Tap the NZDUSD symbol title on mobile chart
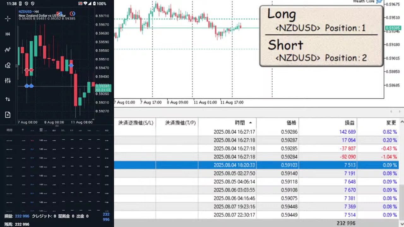Viewport: 404px width, 227px height. pyautogui.click(x=25, y=12)
